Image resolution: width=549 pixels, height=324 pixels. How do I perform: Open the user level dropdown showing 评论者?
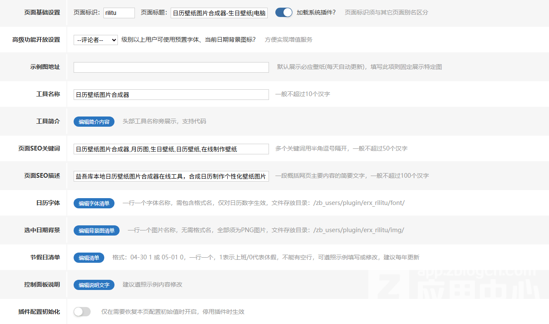click(x=95, y=40)
